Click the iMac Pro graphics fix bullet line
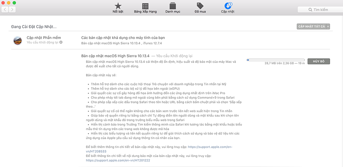 [x=156, y=93]
